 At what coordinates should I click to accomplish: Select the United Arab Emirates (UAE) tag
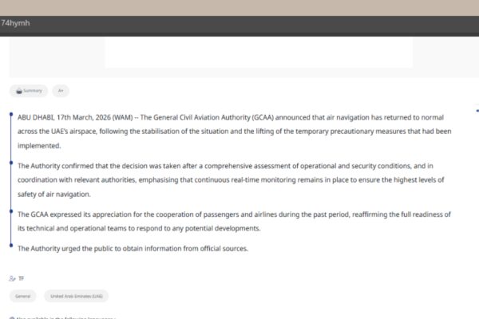point(77,296)
